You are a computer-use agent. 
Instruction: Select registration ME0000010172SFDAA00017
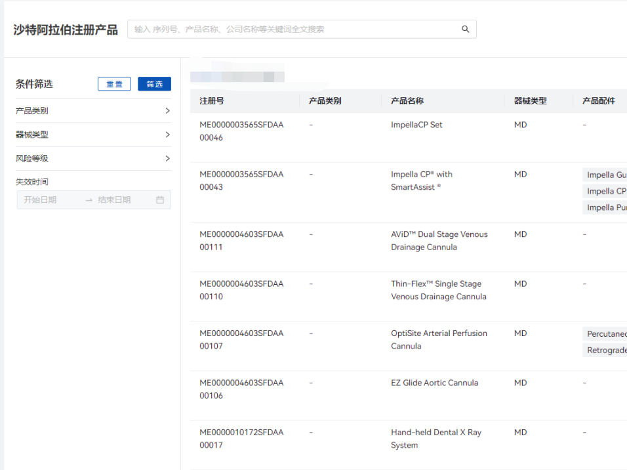point(241,438)
